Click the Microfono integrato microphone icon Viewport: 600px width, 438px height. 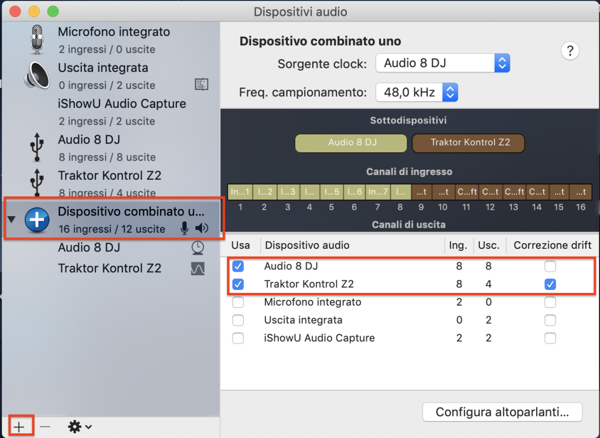tap(37, 39)
